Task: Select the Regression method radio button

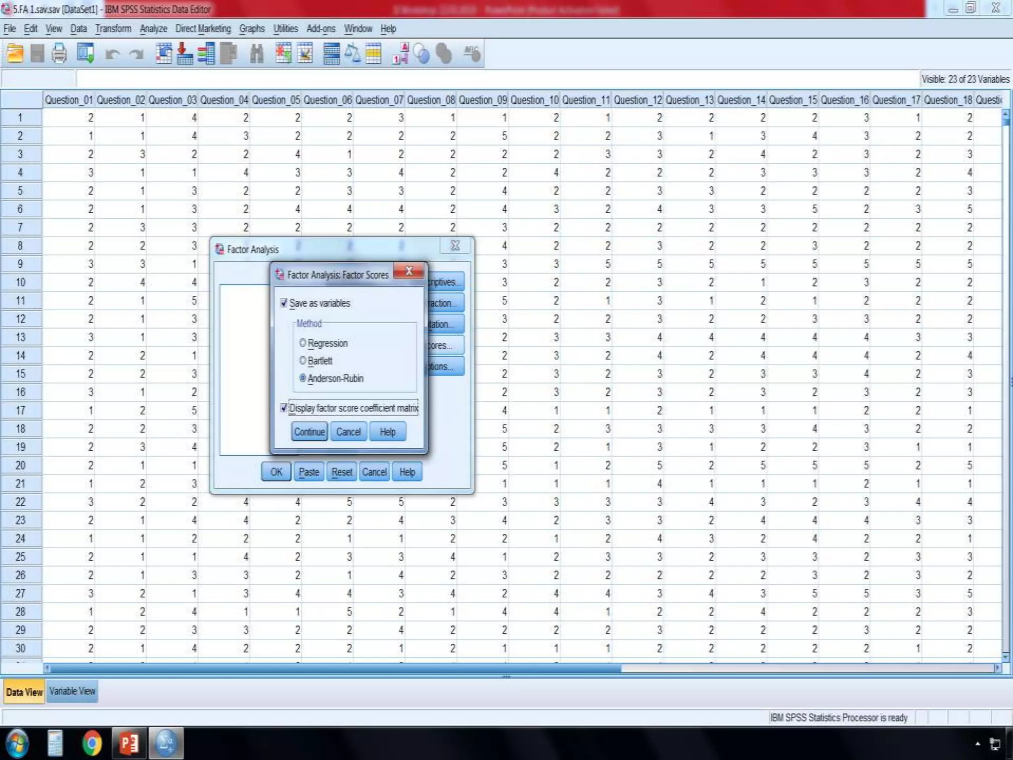Action: (303, 343)
